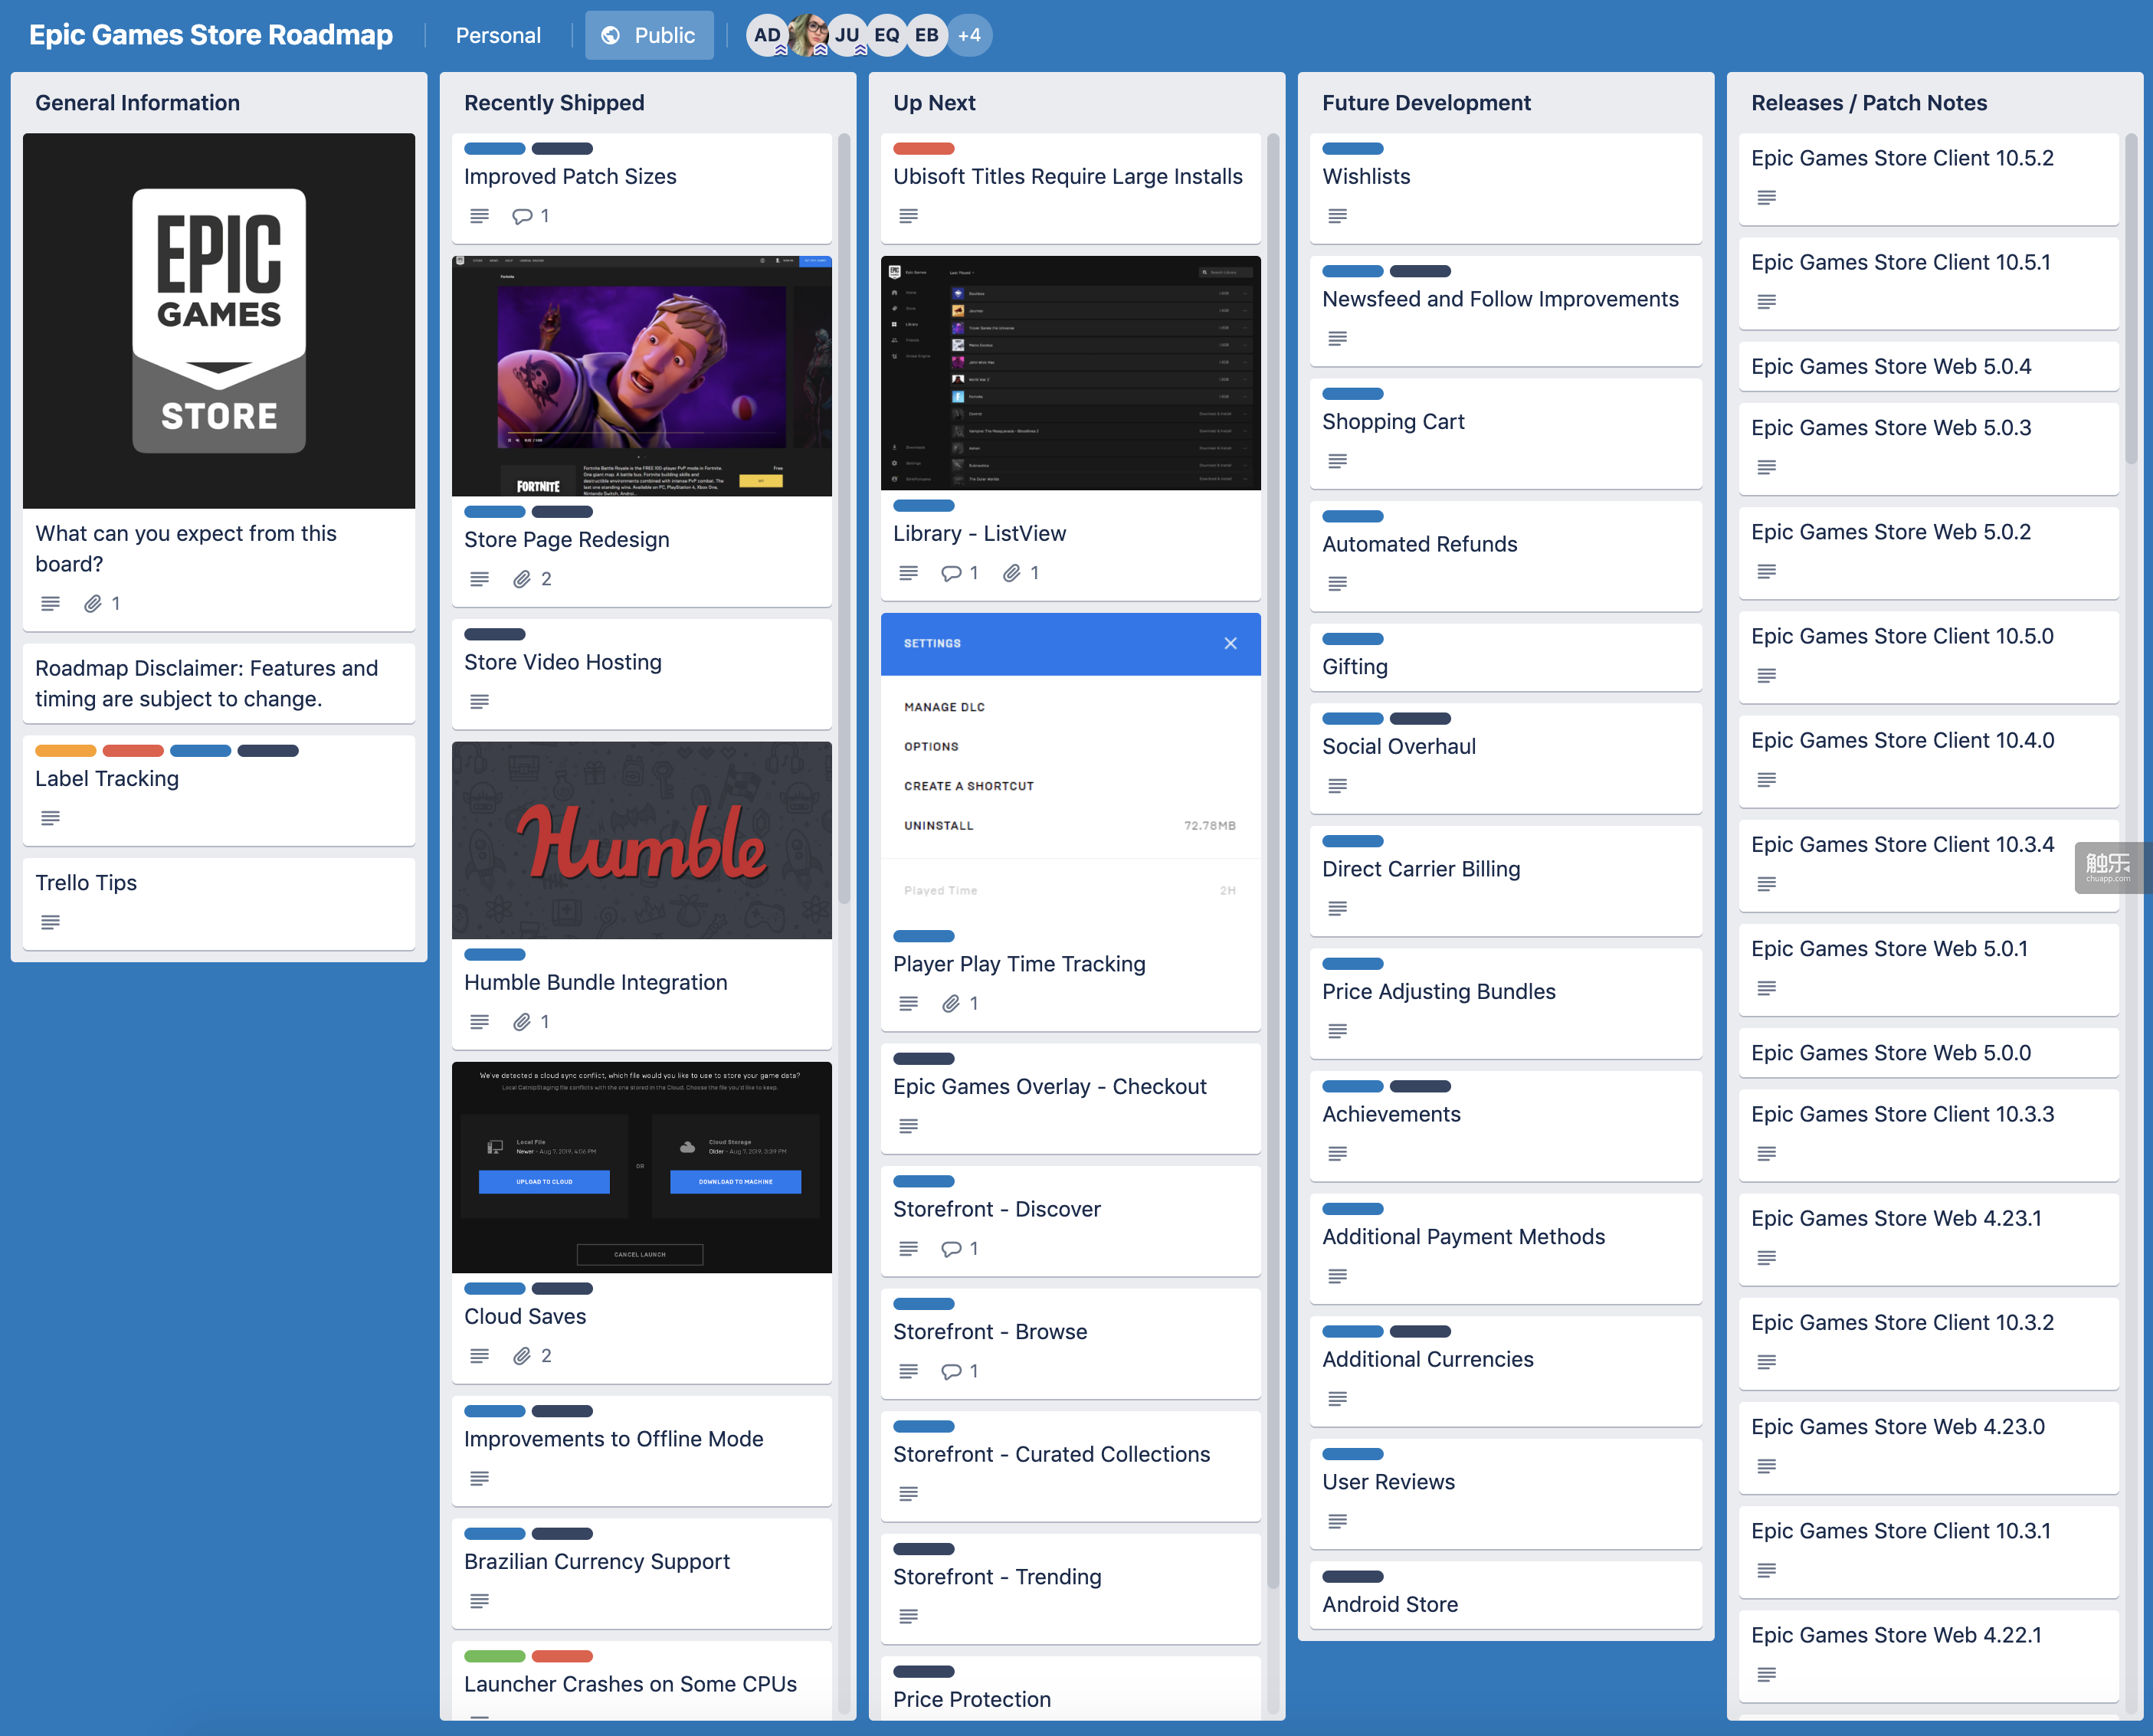
Task: Click comment icon on Storefront - Discover card
Action: (x=951, y=1249)
